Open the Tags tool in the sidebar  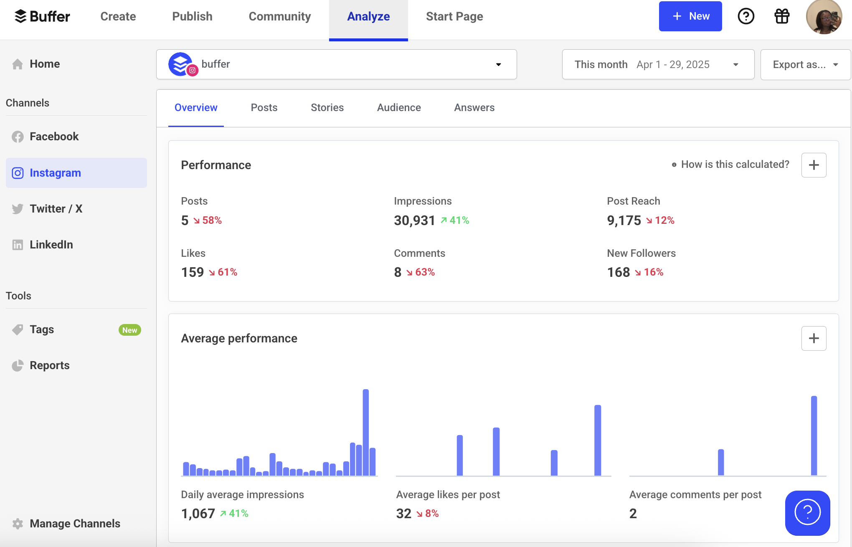[x=42, y=329]
